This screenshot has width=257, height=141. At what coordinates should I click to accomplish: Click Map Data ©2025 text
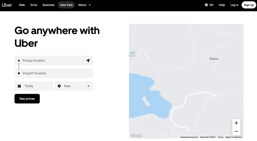point(208,137)
